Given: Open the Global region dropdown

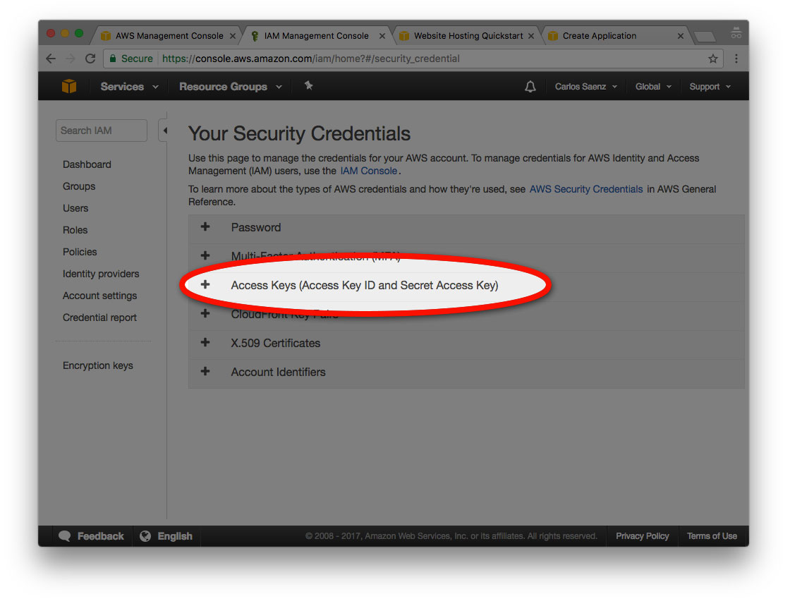Looking at the screenshot, I should [x=653, y=87].
